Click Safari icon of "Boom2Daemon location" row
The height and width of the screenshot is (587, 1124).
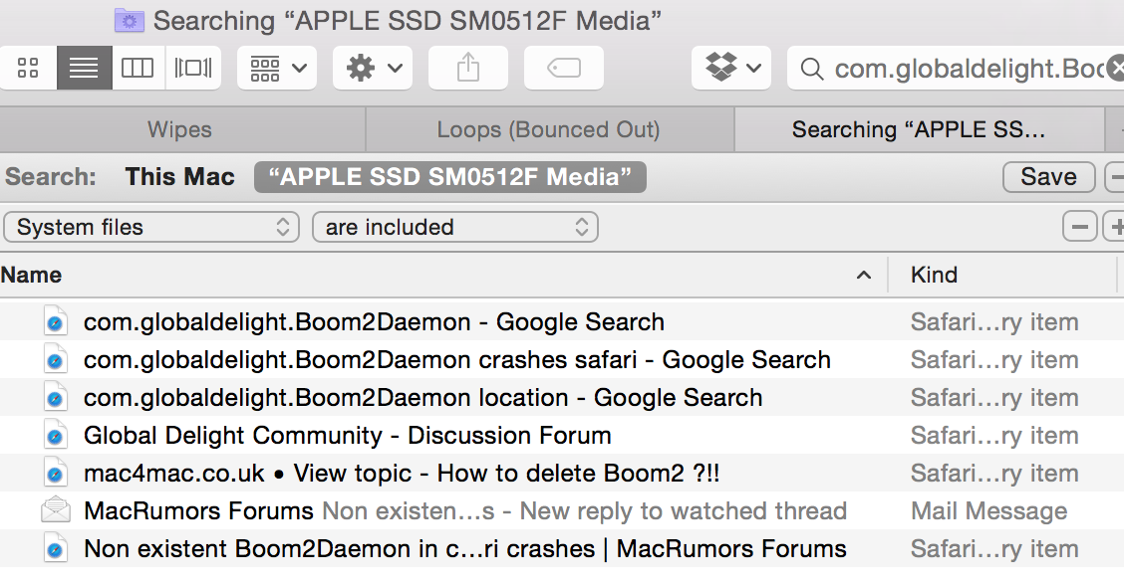point(55,398)
